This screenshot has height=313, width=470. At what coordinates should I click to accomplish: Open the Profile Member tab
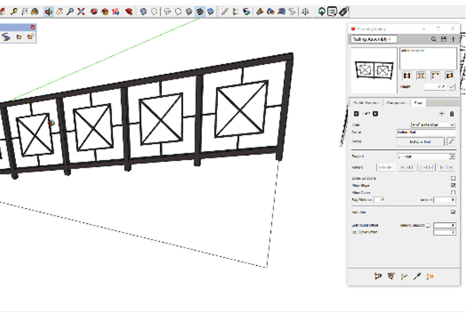pyautogui.click(x=366, y=103)
